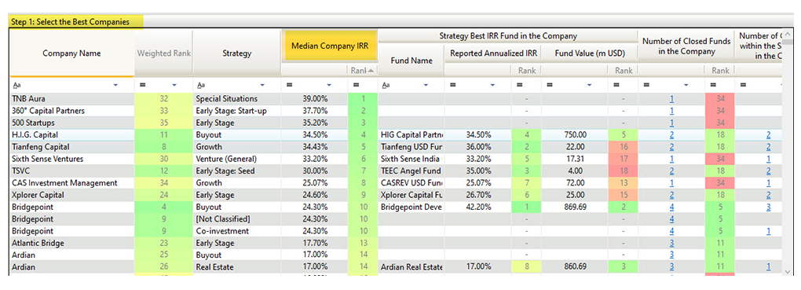This screenshot has width=801, height=290.
Task: Click the Weighted Rank 4 cell for Bridgepoint
Action: pos(163,207)
